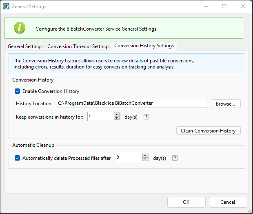Click the 'Automatic Cleanup' group title
This screenshot has height=214, width=253.
pos(33,145)
